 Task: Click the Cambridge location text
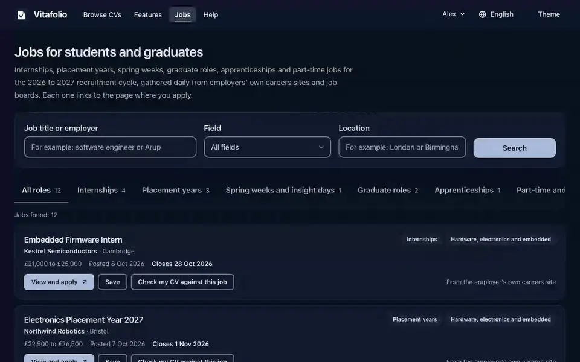pos(118,251)
